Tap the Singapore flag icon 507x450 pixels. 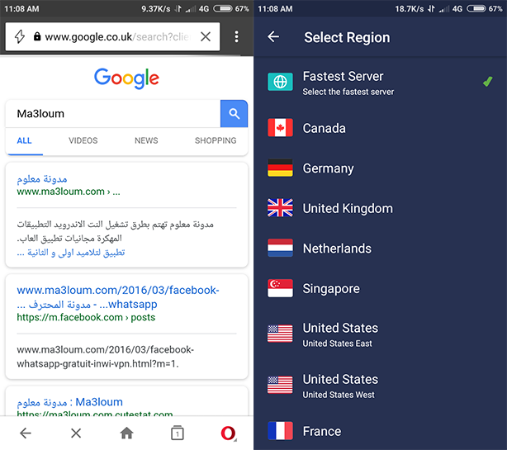coord(280,288)
